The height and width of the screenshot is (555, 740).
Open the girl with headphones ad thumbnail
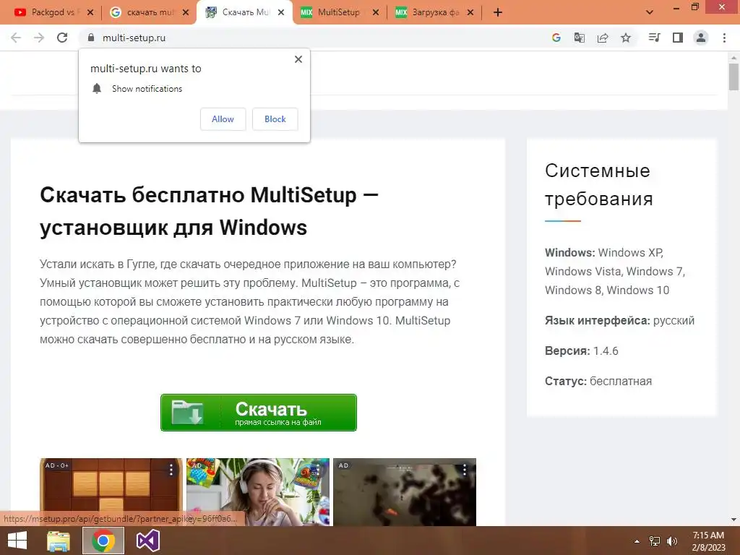[x=258, y=491]
